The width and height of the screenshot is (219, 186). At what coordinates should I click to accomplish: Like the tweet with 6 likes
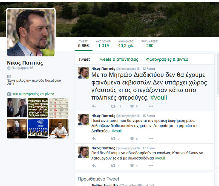[x=132, y=138]
